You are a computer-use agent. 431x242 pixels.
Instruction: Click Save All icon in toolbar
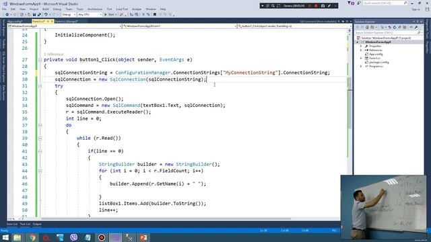pos(39,15)
